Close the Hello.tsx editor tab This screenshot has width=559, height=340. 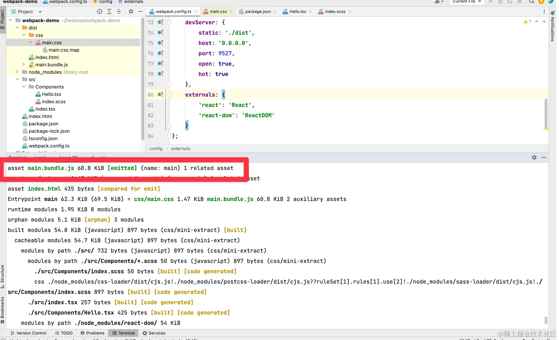click(311, 11)
